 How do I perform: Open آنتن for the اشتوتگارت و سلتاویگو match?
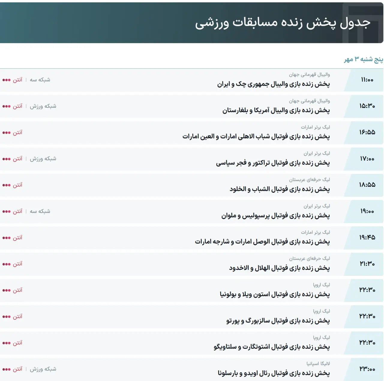17,343
